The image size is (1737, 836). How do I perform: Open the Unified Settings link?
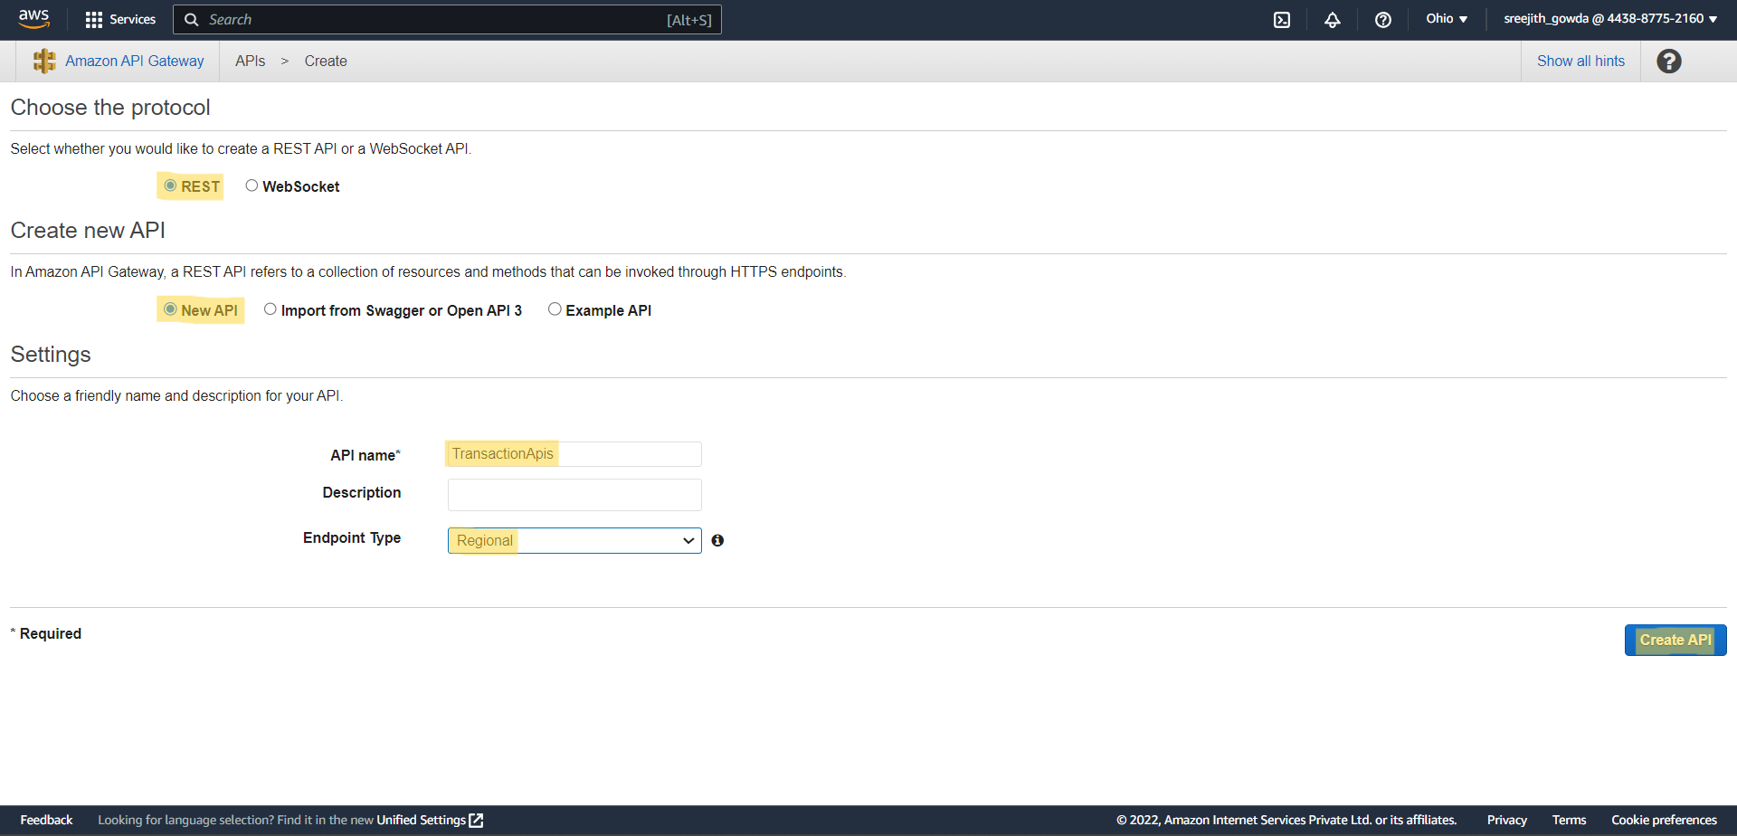tap(422, 820)
